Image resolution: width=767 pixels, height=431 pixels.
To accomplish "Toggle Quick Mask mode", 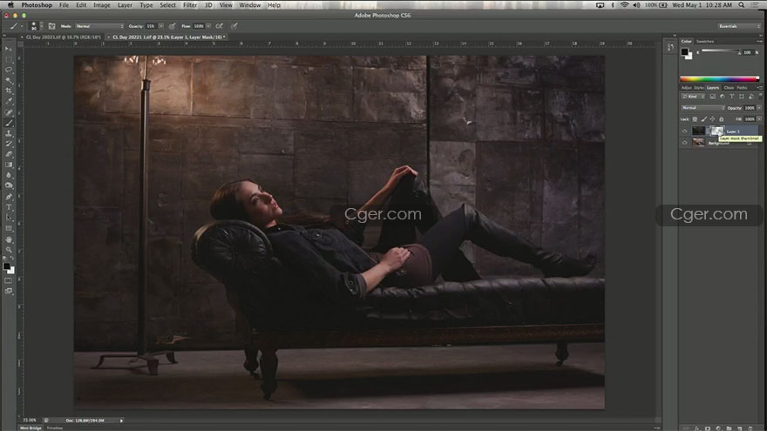I will tap(9, 281).
